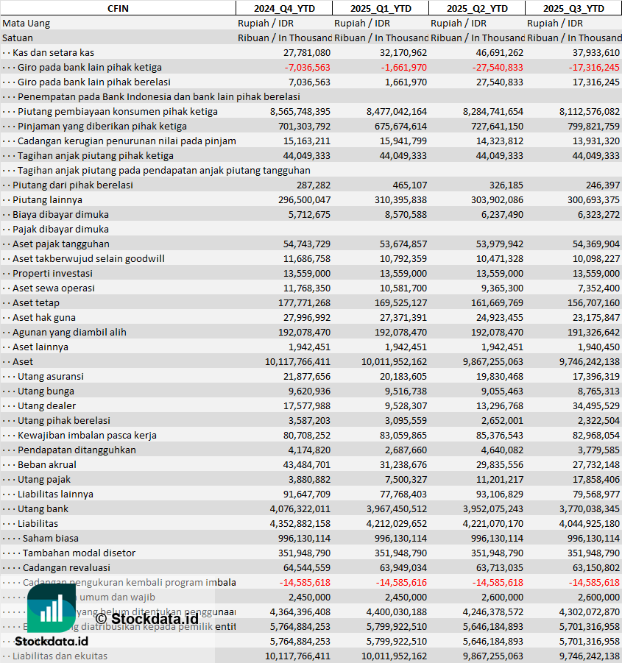Click the value 8,565,748,395
Image resolution: width=622 pixels, height=663 pixels.
(300, 112)
